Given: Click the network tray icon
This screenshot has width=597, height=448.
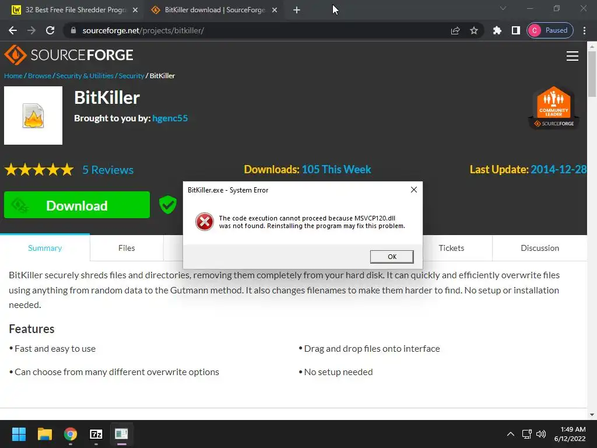Looking at the screenshot, I should 527,434.
